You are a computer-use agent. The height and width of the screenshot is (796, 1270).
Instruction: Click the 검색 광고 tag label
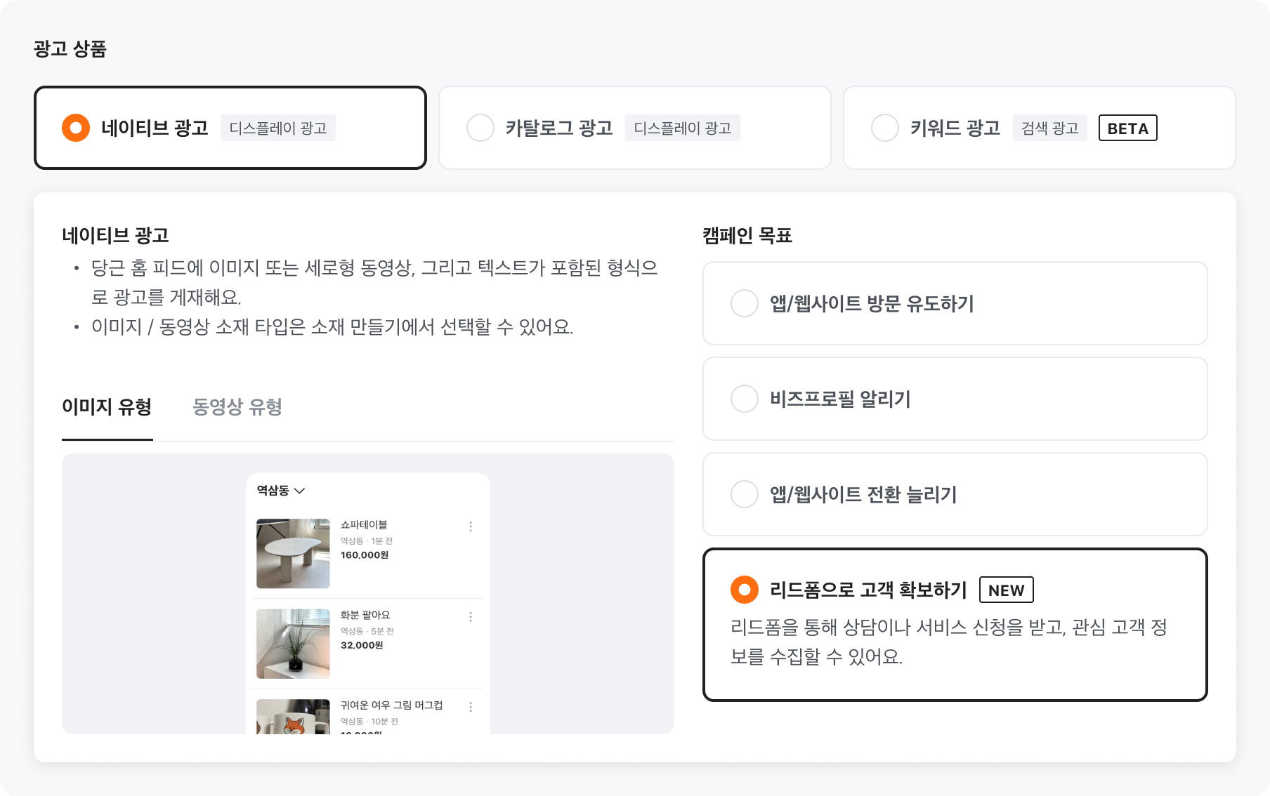point(1049,128)
